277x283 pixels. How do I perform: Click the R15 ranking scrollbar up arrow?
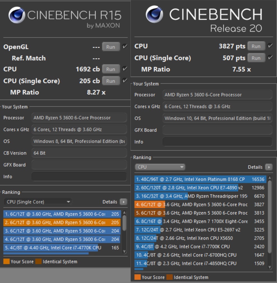[124, 213]
